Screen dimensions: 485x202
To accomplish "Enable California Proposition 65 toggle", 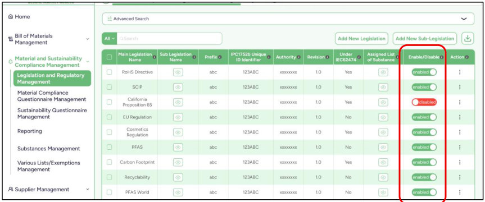I will (x=424, y=102).
